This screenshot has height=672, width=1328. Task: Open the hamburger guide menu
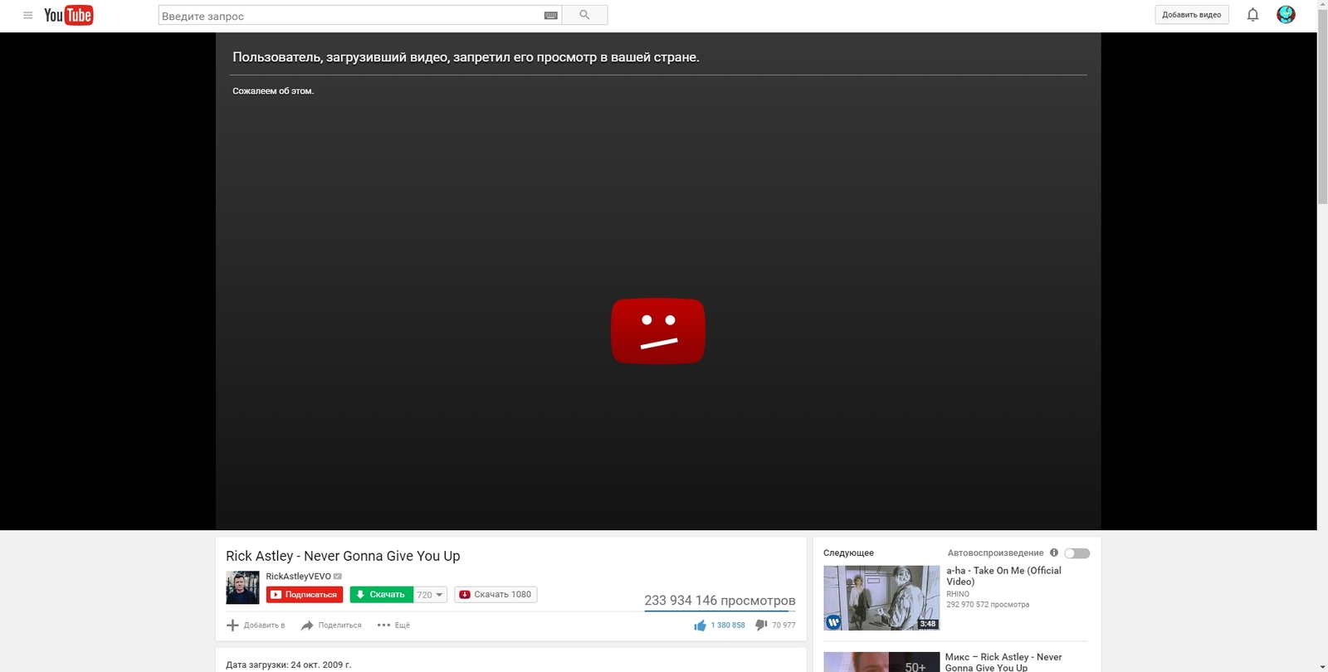(x=27, y=15)
